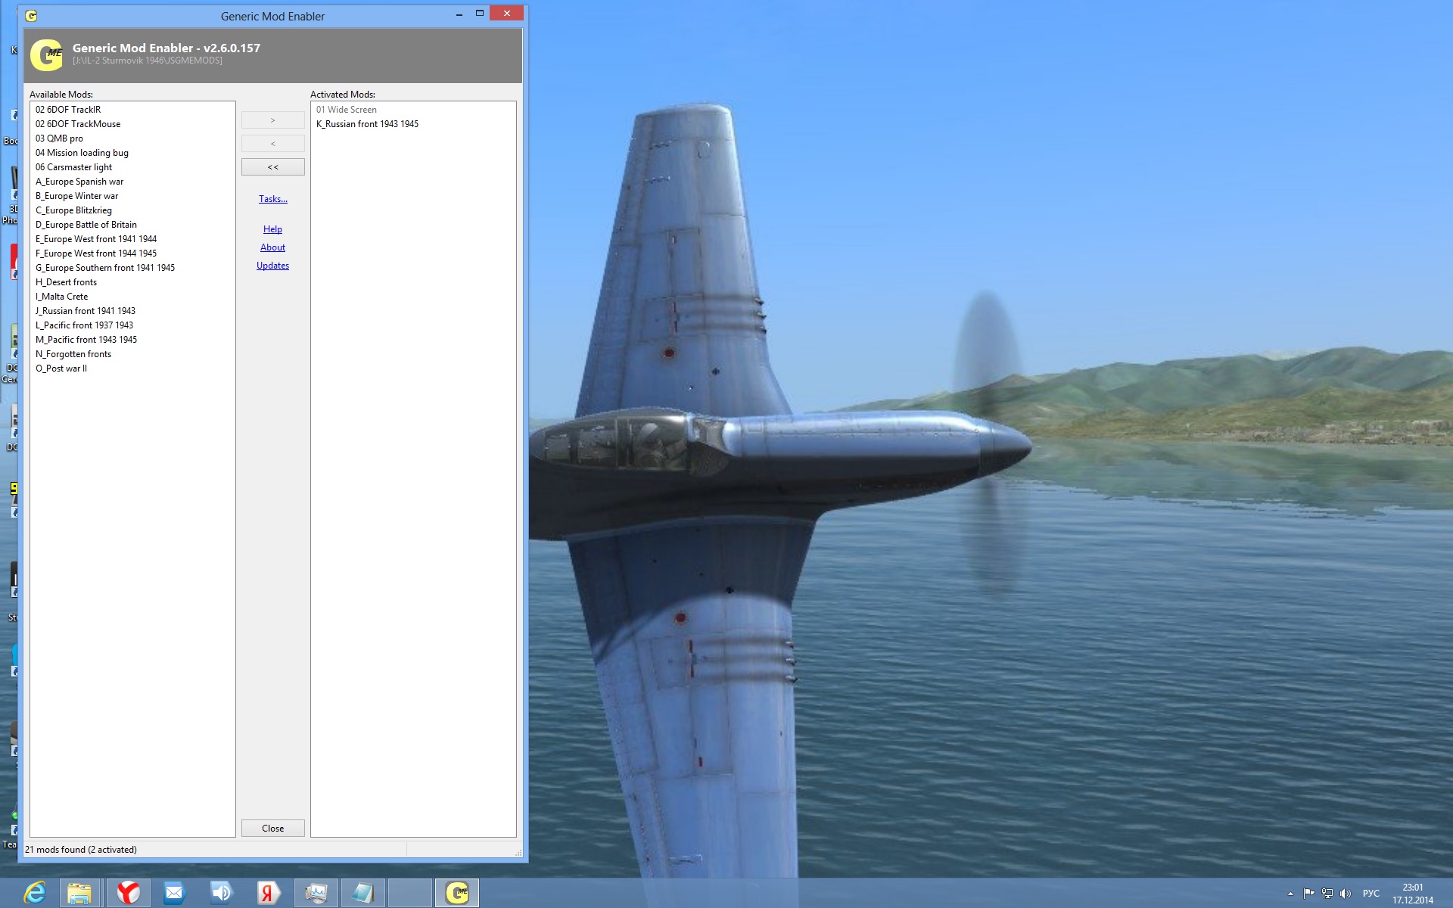Open the About link
This screenshot has height=908, width=1453.
tap(272, 247)
